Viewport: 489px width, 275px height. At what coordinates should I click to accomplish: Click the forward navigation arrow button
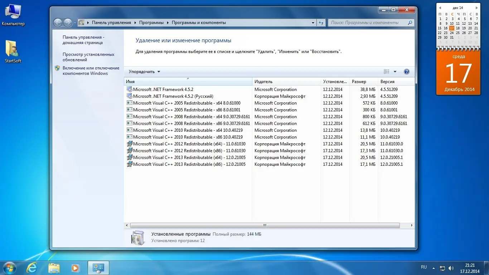click(x=68, y=23)
